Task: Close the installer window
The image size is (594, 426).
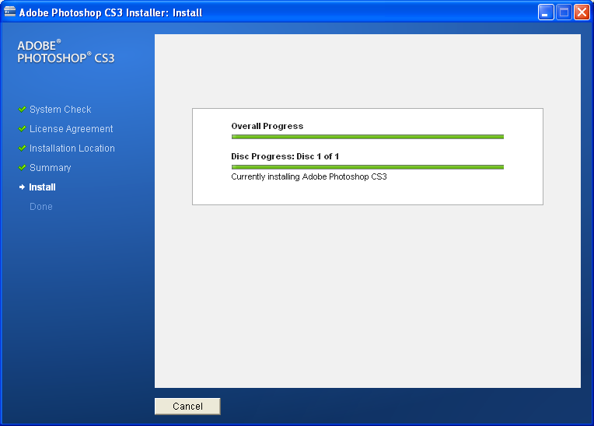Action: [x=582, y=12]
